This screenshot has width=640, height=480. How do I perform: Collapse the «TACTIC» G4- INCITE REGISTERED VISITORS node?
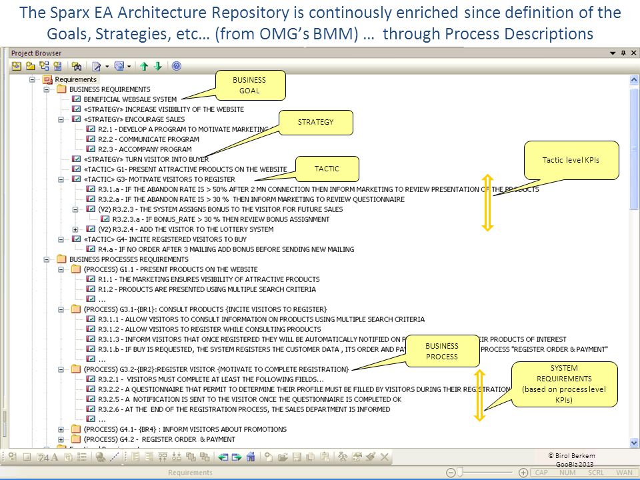61,239
